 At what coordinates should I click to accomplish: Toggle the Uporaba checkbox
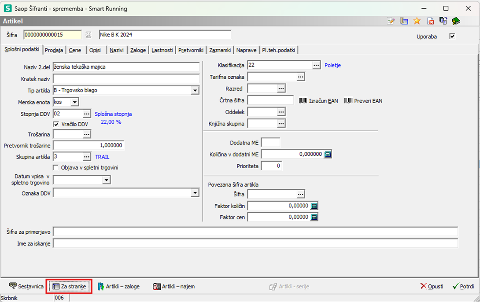tap(452, 36)
